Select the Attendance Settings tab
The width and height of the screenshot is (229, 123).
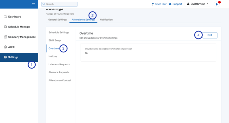click(x=83, y=20)
